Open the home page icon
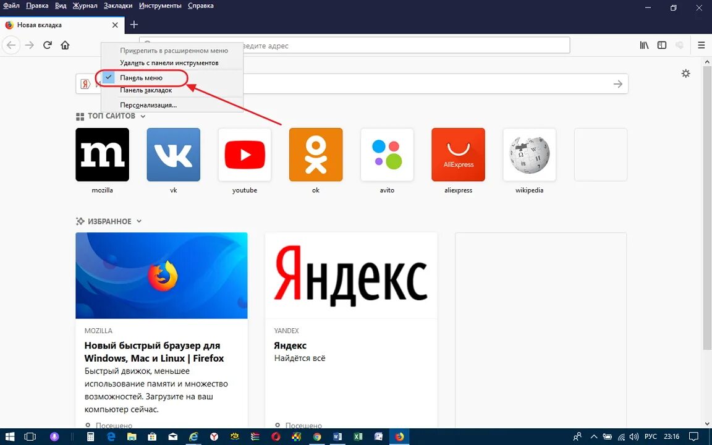The image size is (712, 445). tap(65, 45)
